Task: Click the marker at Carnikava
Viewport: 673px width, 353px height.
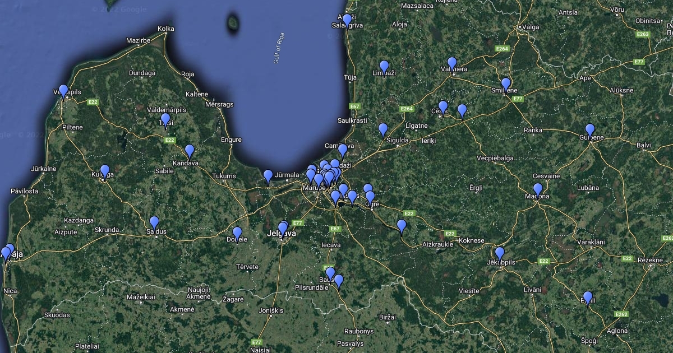Action: tap(343, 150)
